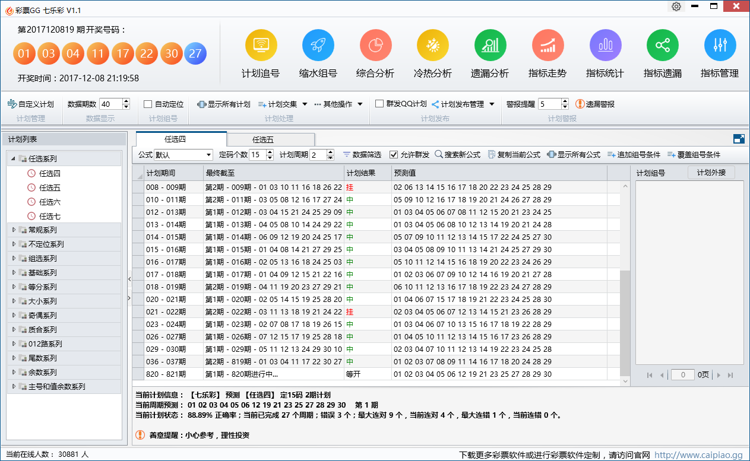Viewport: 750px width, 461px height.
Task: Open 综合分析 pie chart icon
Action: pos(375,46)
